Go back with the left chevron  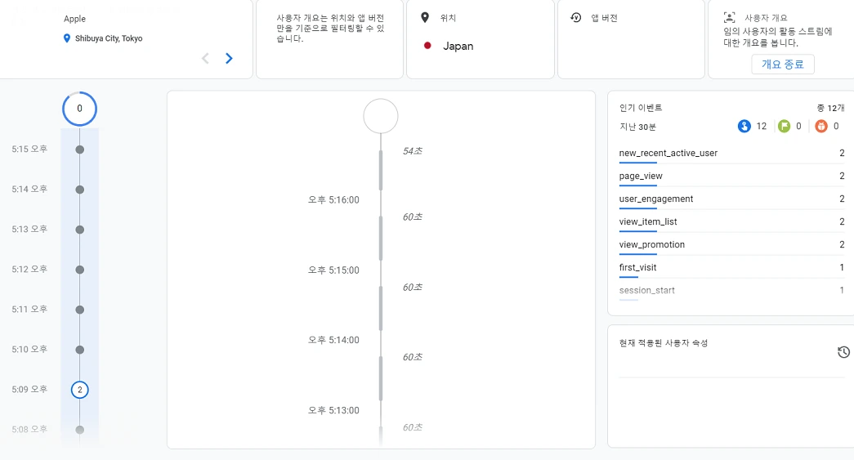click(205, 58)
